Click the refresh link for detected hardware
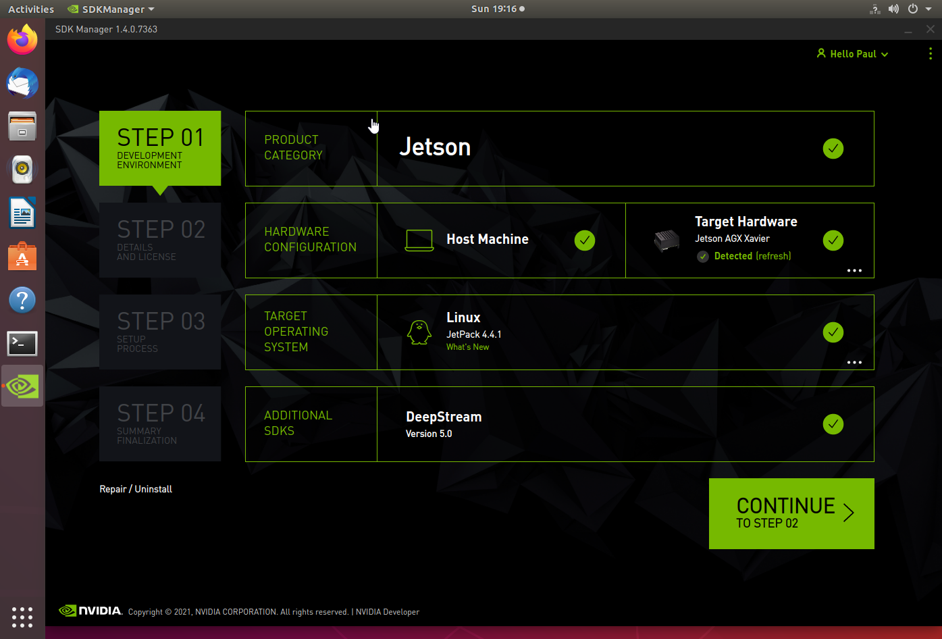942x639 pixels. coord(773,256)
